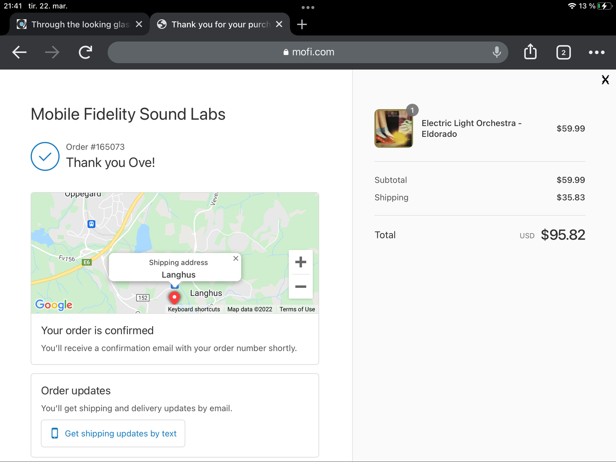Open the map Terms of Use link
This screenshot has width=616, height=462.
pyautogui.click(x=297, y=309)
